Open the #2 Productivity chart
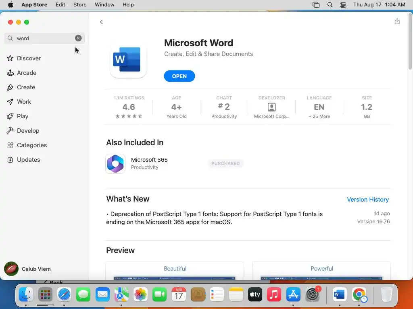The image size is (413, 309). click(x=224, y=107)
